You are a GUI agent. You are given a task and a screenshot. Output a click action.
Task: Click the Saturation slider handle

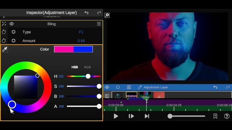coord(99,86)
